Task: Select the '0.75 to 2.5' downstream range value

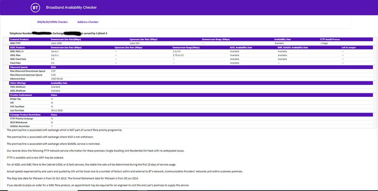Action: [x=178, y=55]
